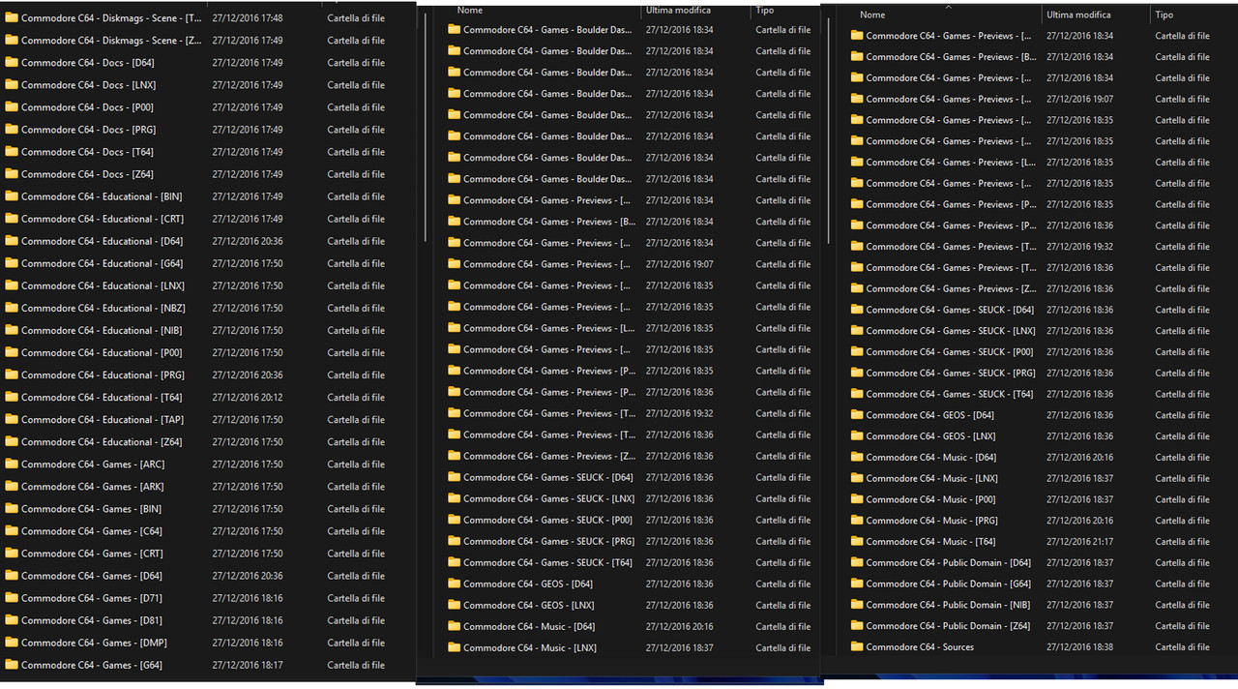Click the middle panel vertical scrollbar
The height and width of the screenshot is (689, 1238).
[x=827, y=131]
